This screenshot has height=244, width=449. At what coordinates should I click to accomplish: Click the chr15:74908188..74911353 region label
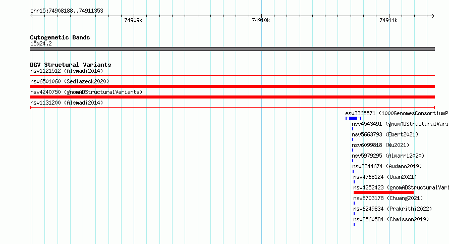pos(67,11)
